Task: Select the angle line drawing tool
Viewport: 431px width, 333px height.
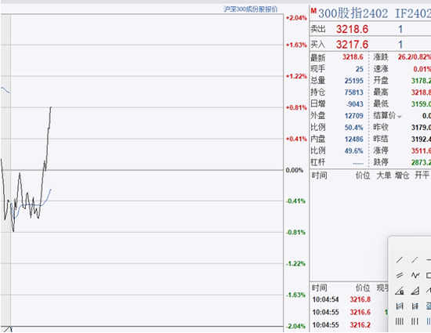Action: 400,291
